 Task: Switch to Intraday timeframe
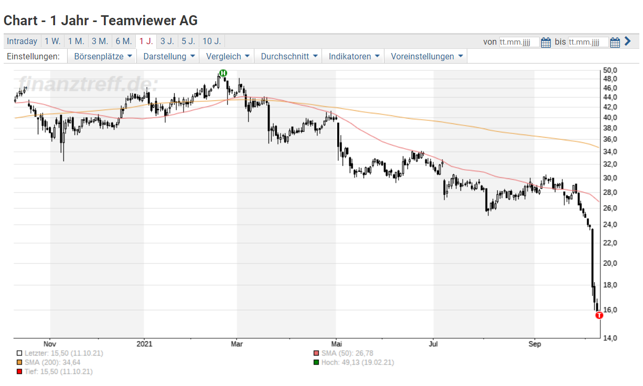[x=22, y=41]
